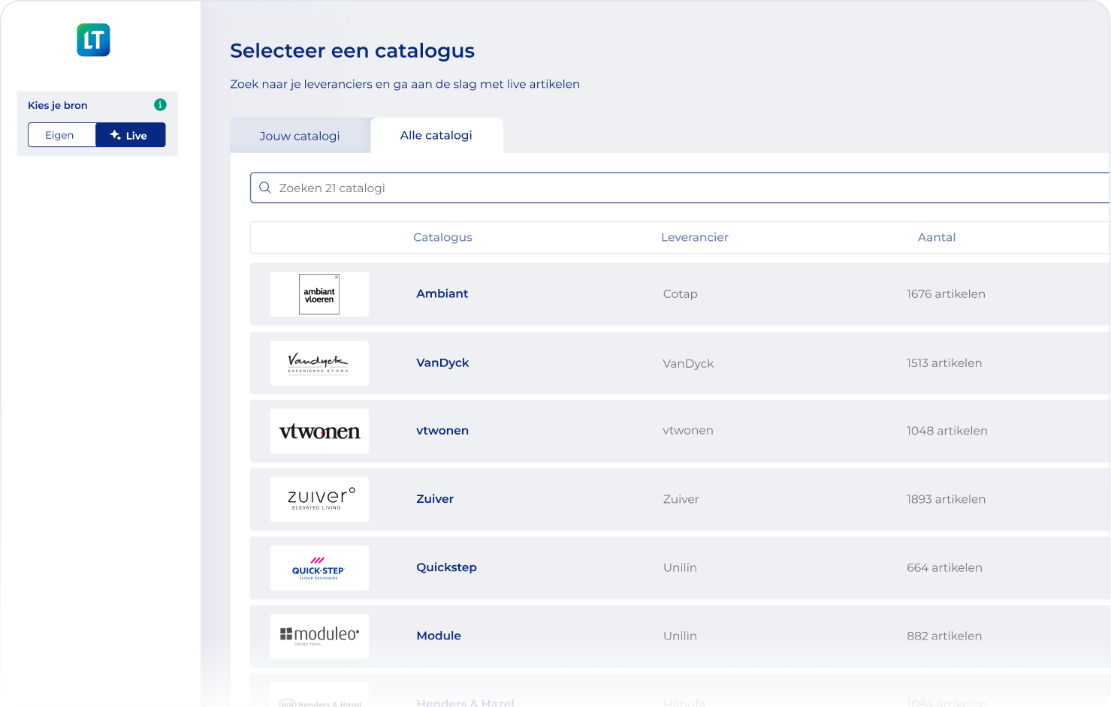This screenshot has width=1111, height=707.
Task: Open the Jouw catalogi tab
Action: [x=300, y=136]
